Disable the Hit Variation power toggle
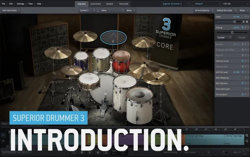The width and height of the screenshot is (250, 157). point(242,95)
